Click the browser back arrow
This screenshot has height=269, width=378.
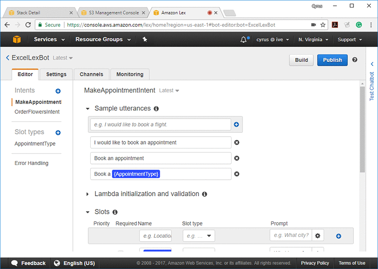tap(7, 25)
